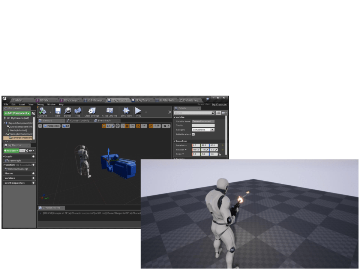
Task: Click the green Add Component button
Action: tap(17, 113)
